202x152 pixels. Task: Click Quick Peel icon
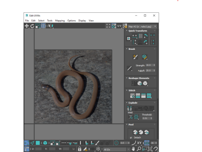pyautogui.click(x=136, y=132)
